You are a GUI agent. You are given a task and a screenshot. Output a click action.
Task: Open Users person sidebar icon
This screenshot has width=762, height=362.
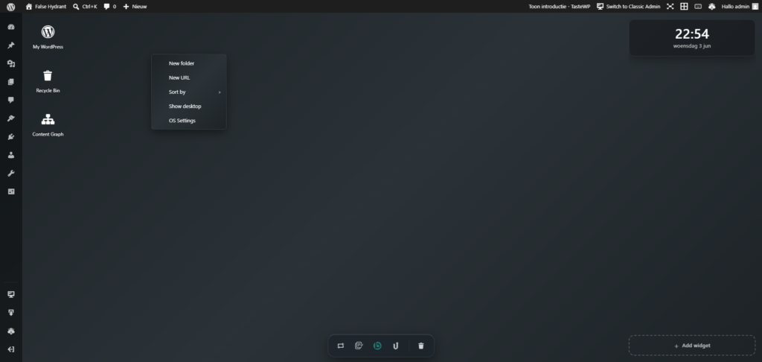[11, 155]
